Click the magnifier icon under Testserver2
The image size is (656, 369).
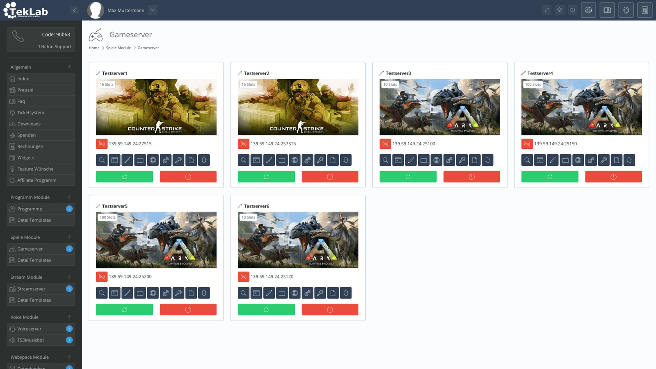244,160
